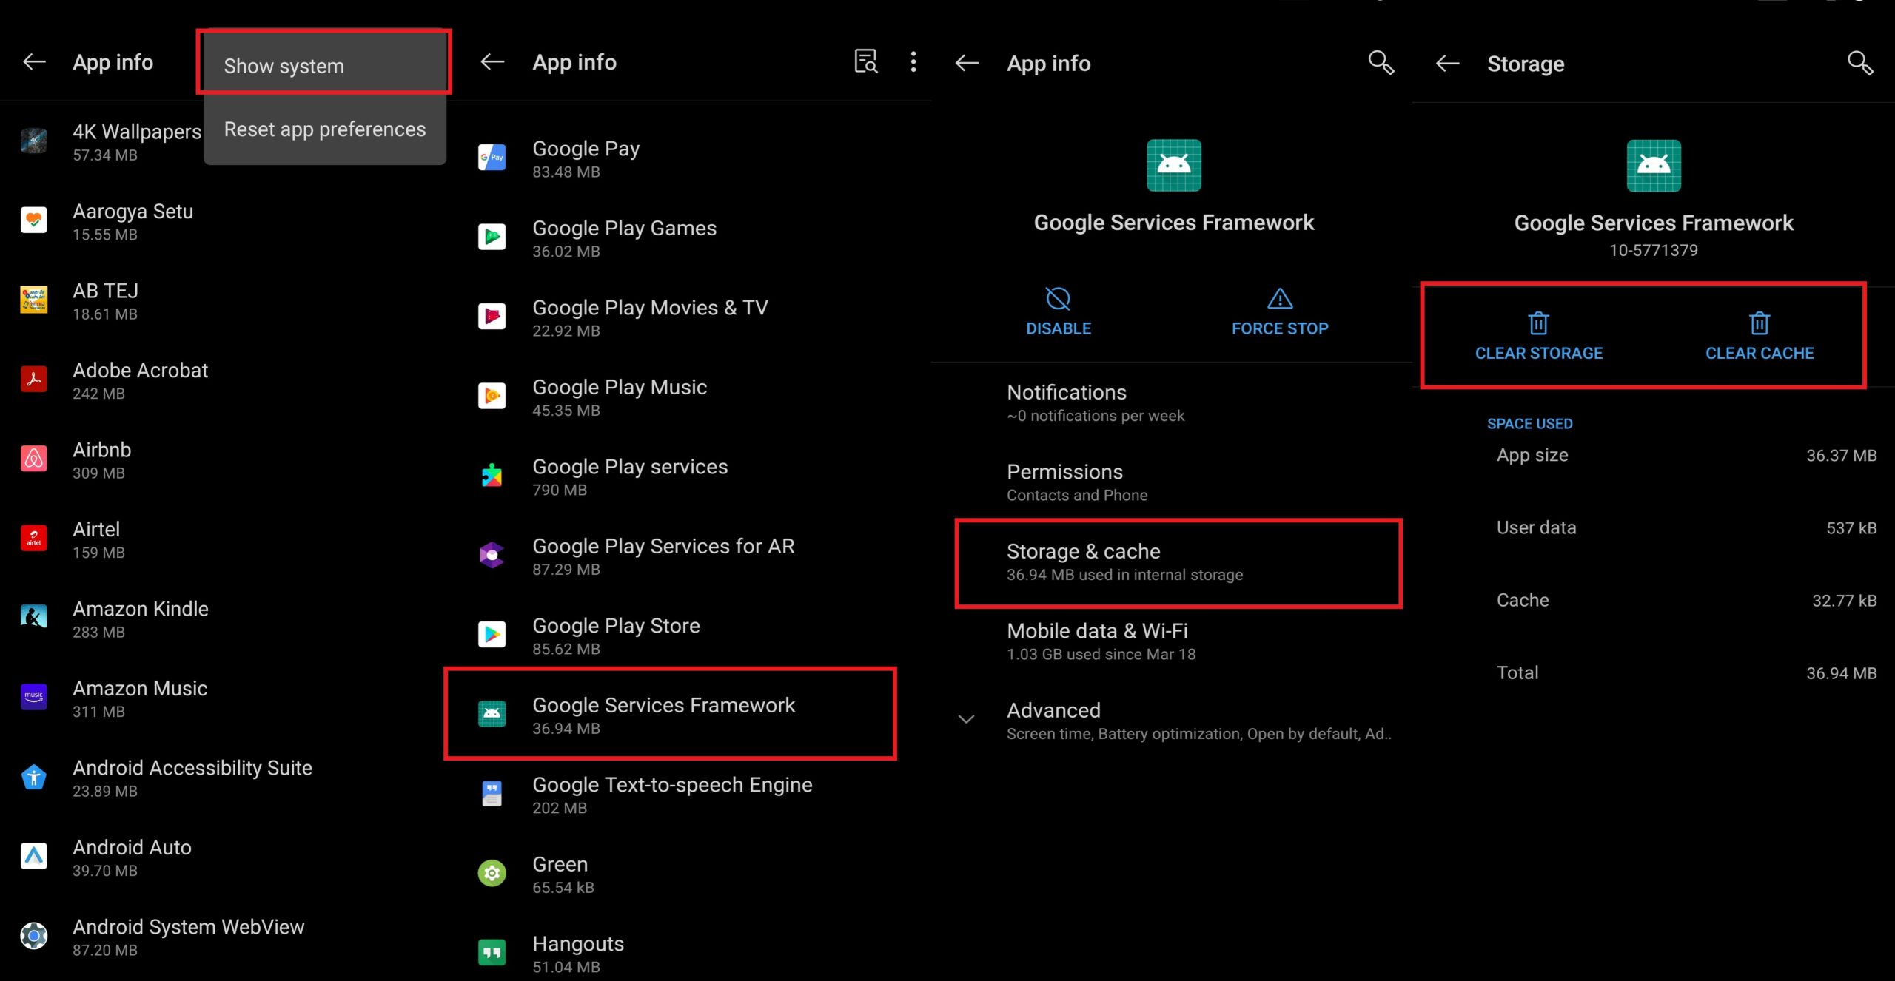Tap CLEAR STORAGE button
The image size is (1895, 981).
tap(1539, 336)
